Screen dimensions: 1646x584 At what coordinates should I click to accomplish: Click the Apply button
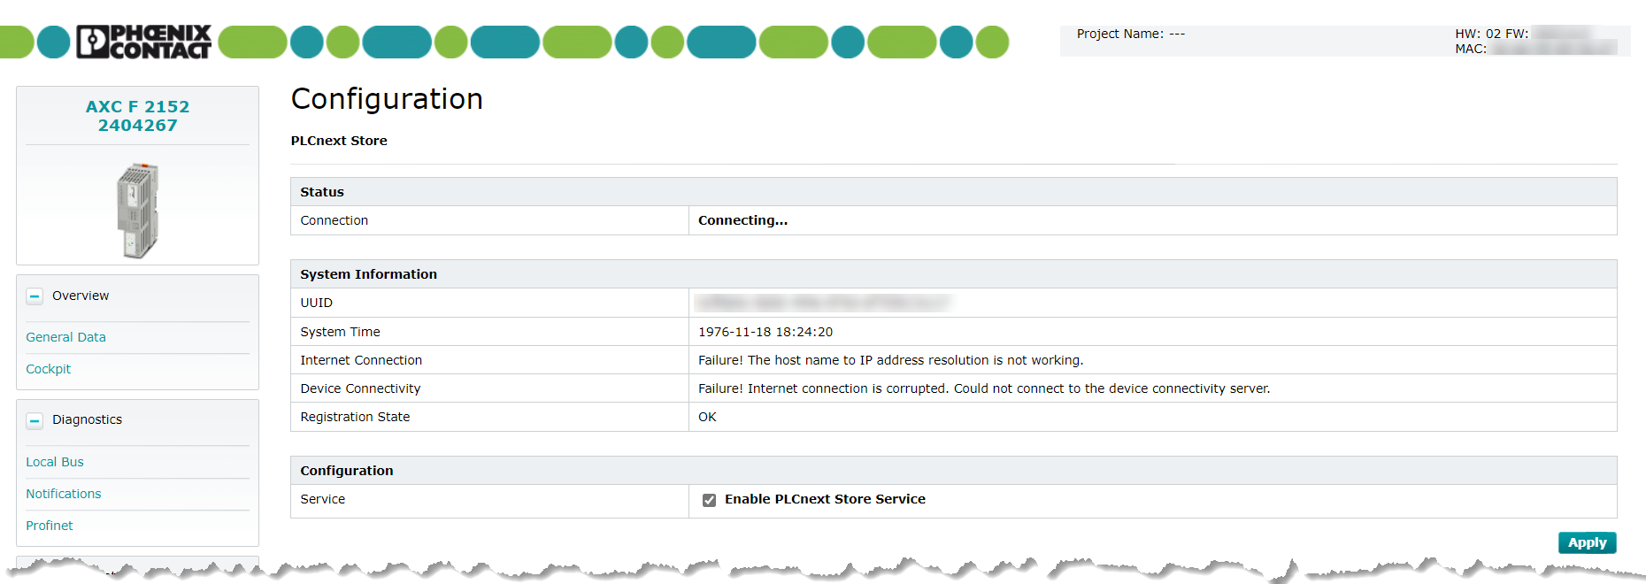(1587, 542)
